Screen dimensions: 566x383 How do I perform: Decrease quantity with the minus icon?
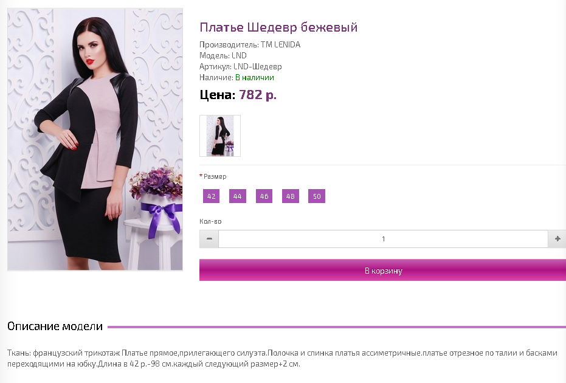click(x=209, y=239)
